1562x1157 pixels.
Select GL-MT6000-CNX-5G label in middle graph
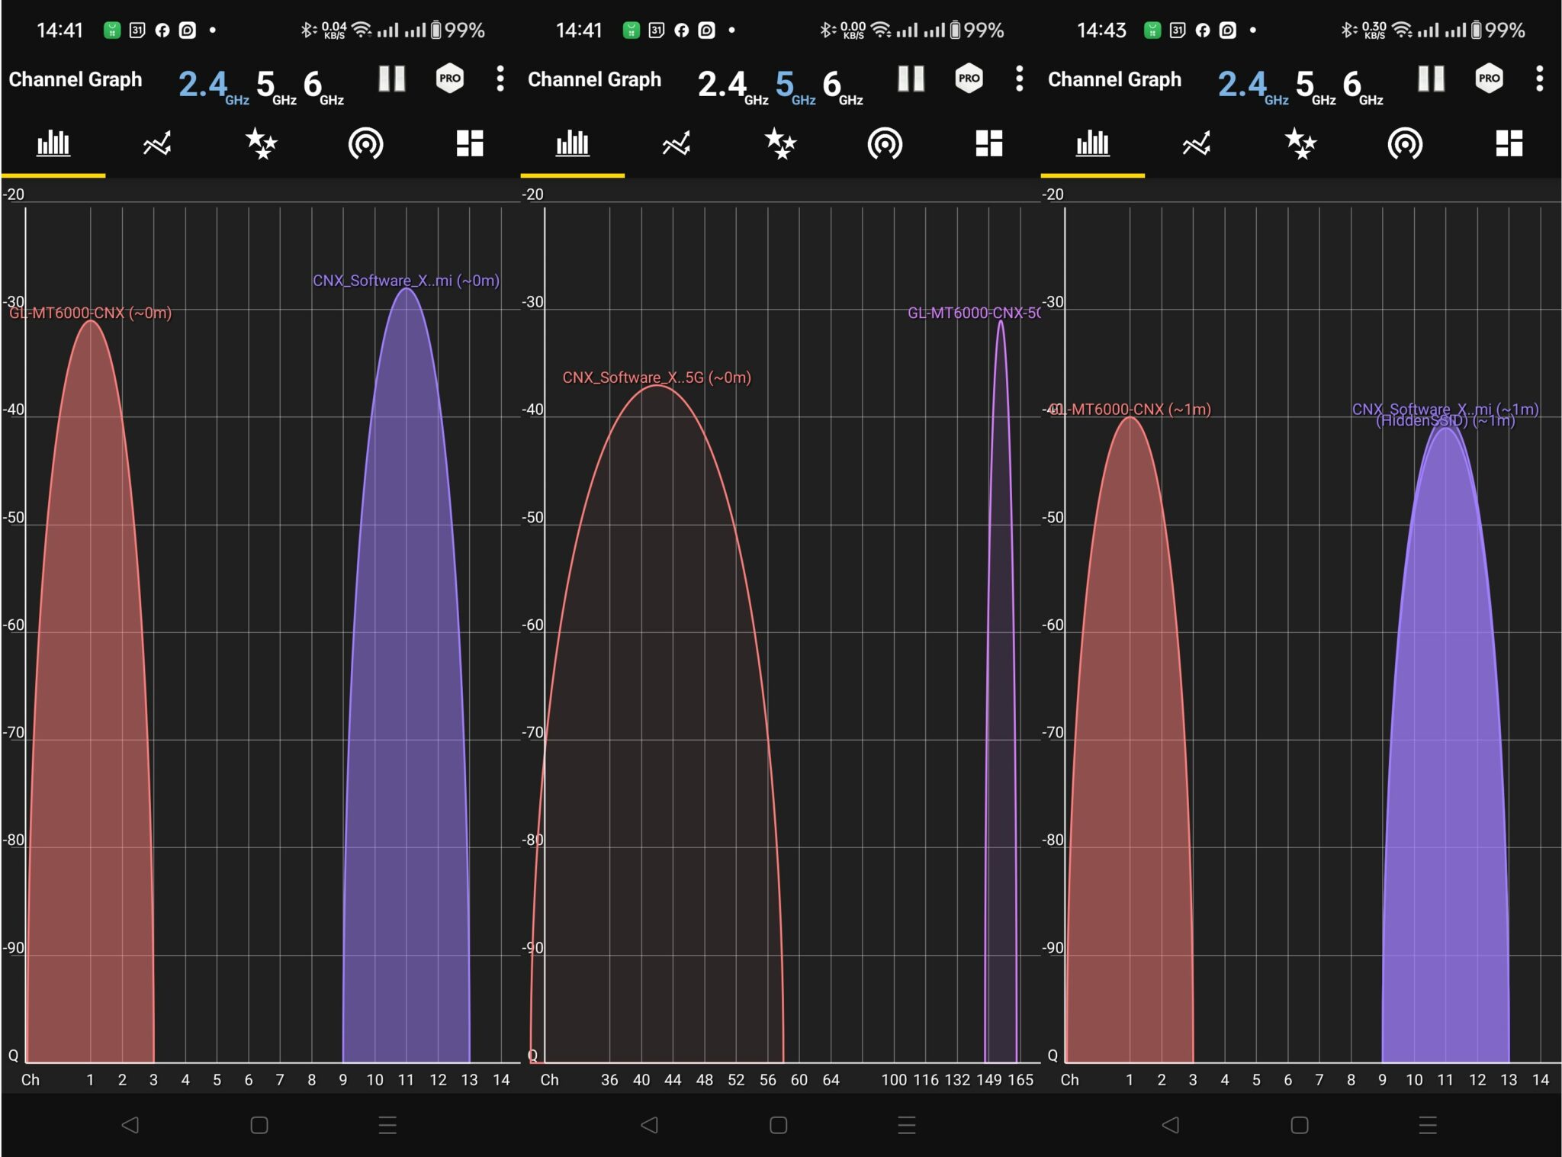(974, 313)
